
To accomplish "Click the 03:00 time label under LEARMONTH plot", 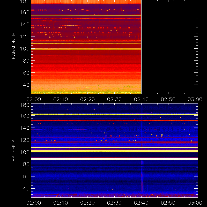I will tap(195, 99).
